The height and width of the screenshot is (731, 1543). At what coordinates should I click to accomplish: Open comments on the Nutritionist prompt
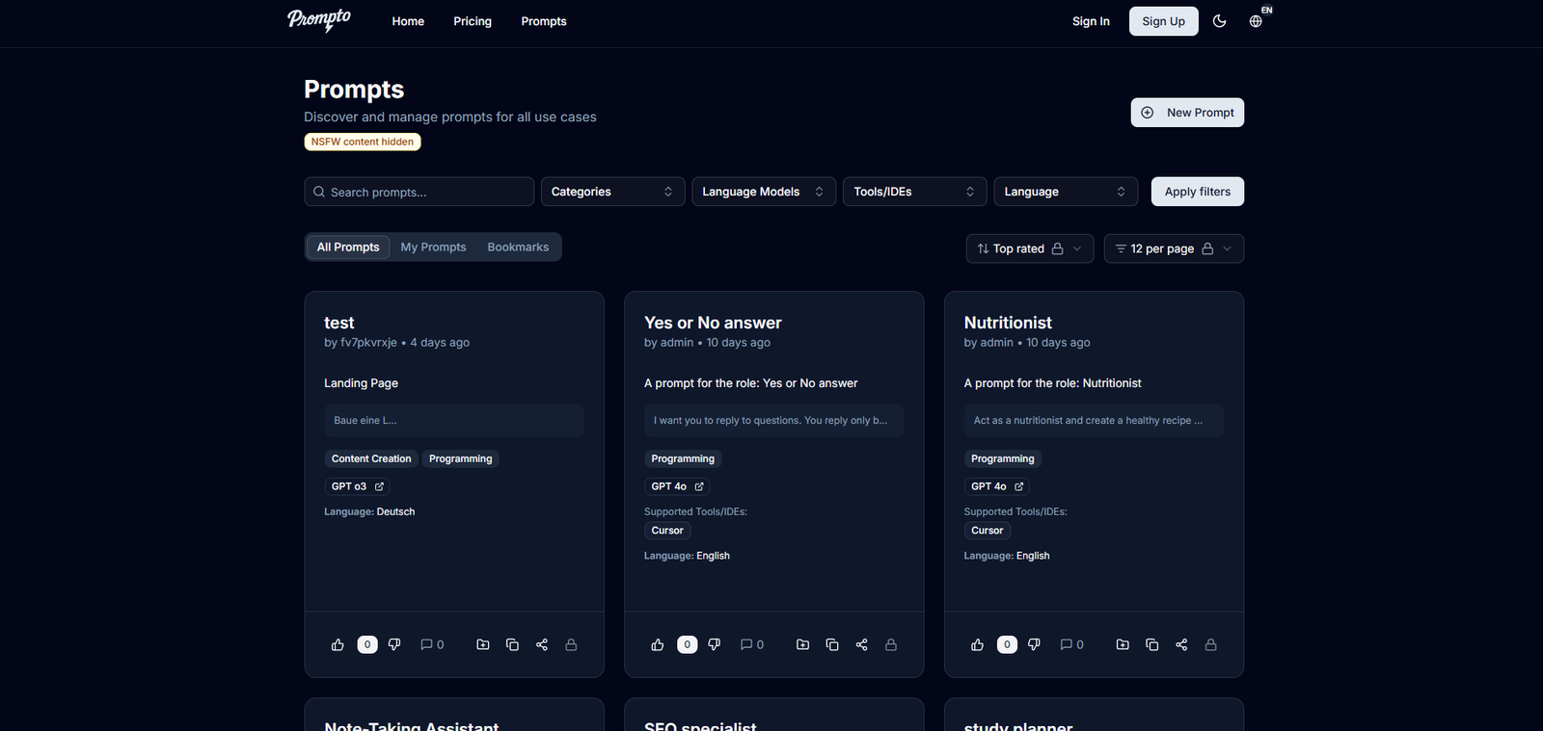[1071, 645]
